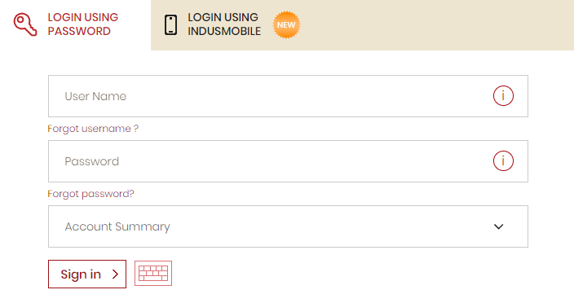Click the orange NEW badge
The image size is (574, 303).
click(286, 25)
